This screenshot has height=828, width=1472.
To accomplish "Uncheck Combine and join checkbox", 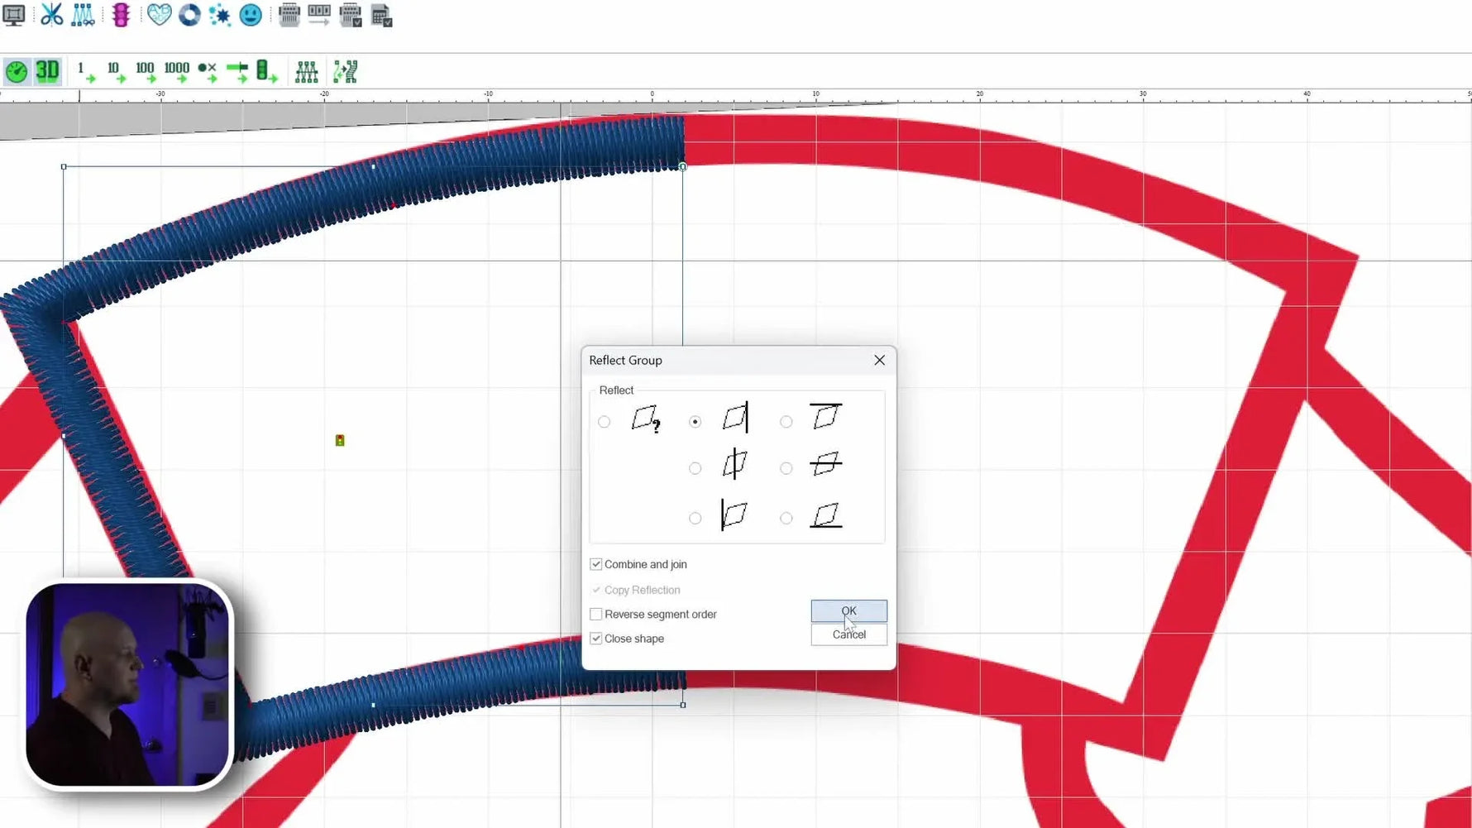I will [596, 564].
